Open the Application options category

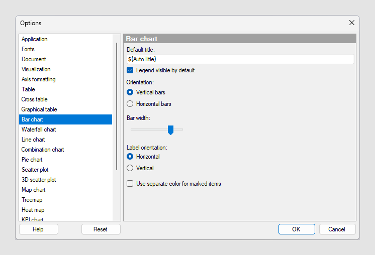pos(65,39)
